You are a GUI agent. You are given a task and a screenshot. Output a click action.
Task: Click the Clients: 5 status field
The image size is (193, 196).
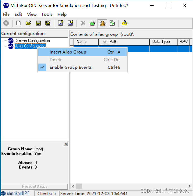click(x=47, y=193)
